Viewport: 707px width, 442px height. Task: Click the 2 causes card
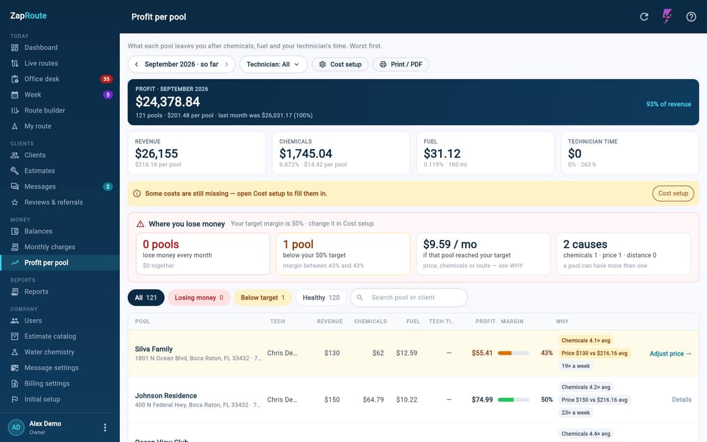tap(624, 254)
